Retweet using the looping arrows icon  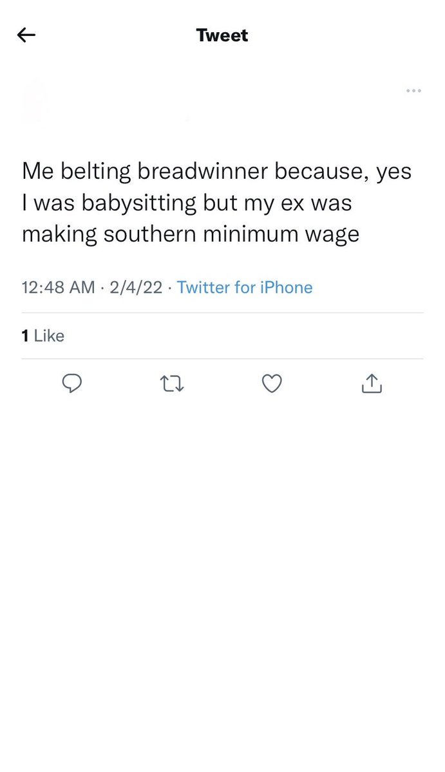(171, 384)
